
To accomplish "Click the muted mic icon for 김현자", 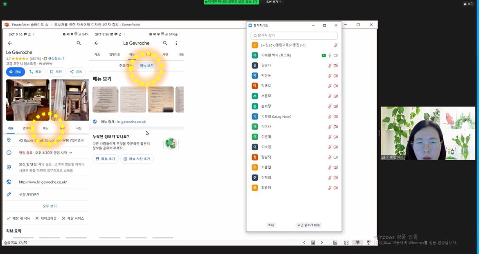I will [x=330, y=66].
